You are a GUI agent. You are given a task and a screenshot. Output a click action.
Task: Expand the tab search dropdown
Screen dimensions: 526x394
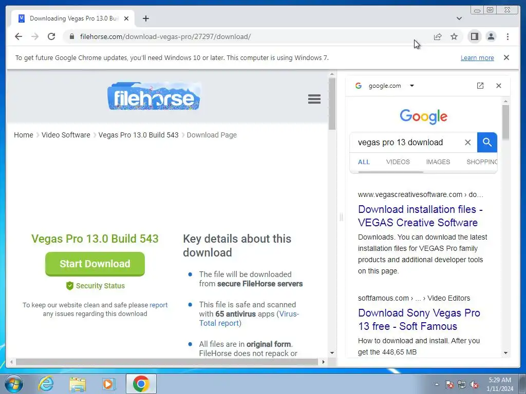(x=459, y=18)
